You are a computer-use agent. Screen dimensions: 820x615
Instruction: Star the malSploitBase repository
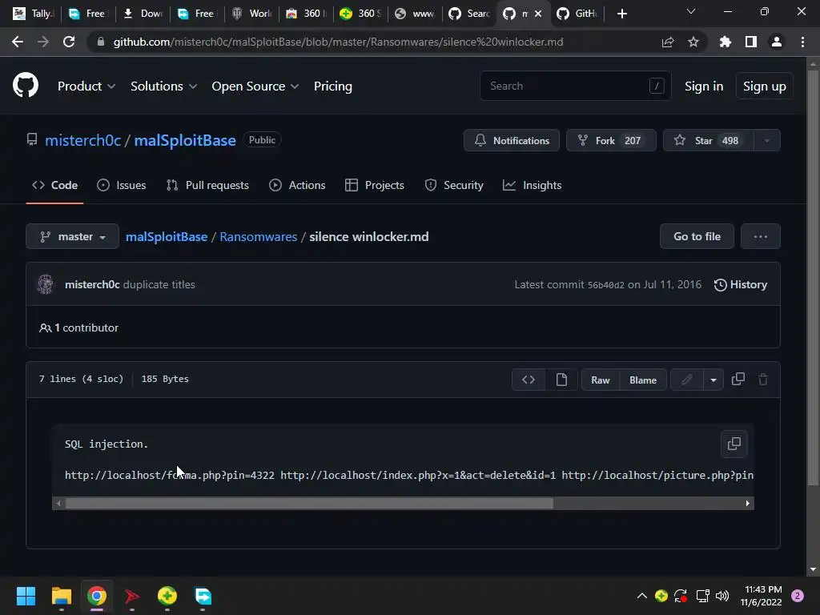tap(708, 140)
